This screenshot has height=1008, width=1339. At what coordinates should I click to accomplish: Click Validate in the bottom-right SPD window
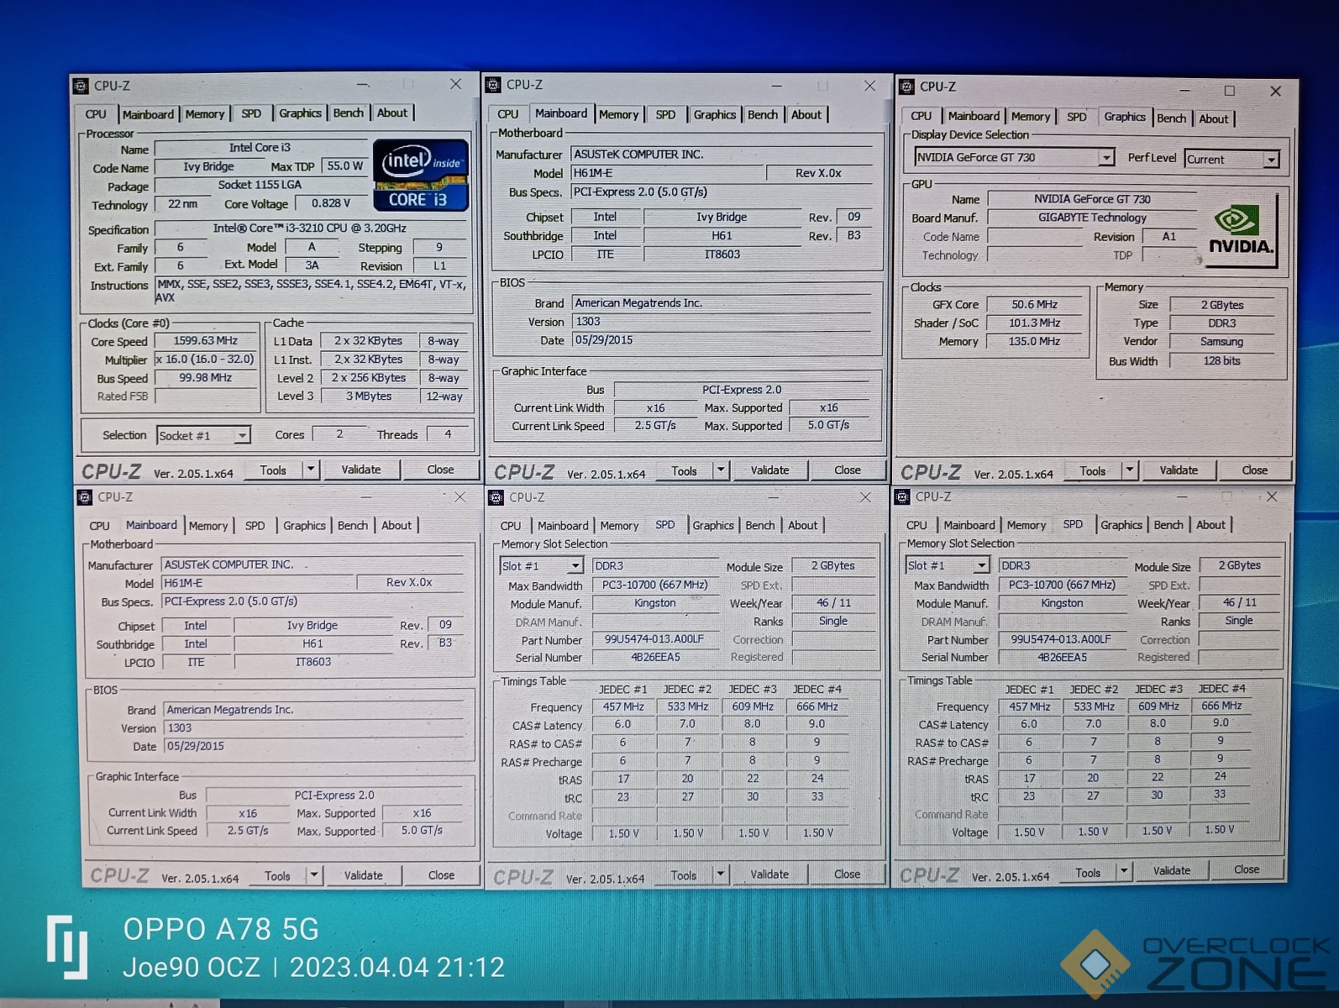point(1172,871)
